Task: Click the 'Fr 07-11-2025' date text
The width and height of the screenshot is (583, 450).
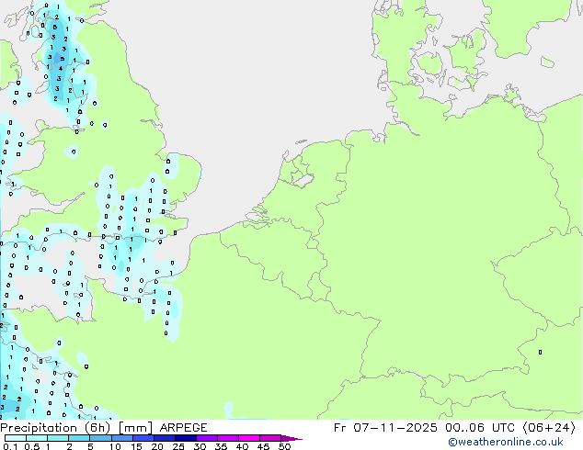Action: [385, 428]
